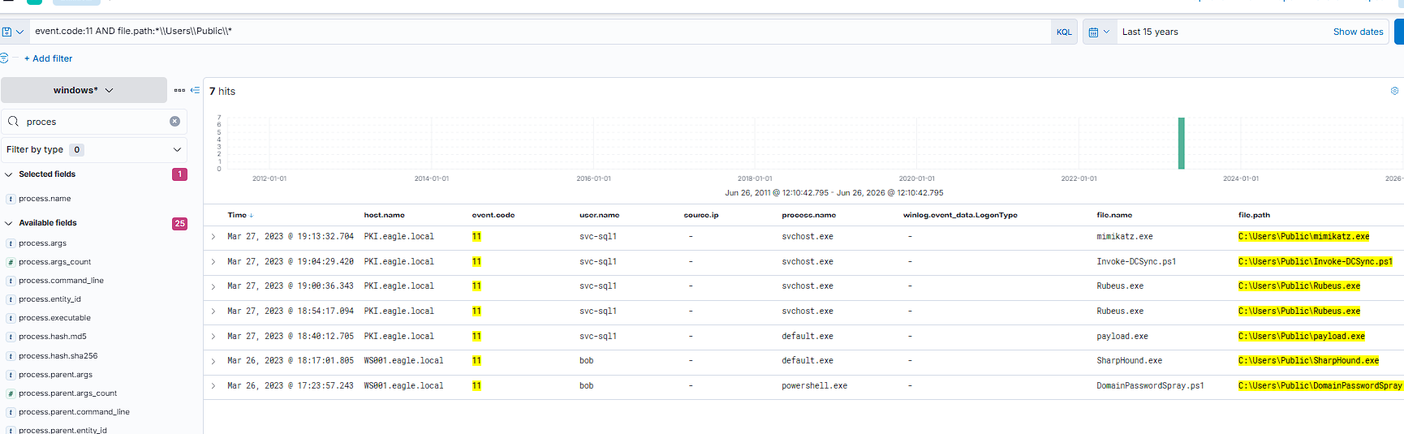The height and width of the screenshot is (434, 1404).
Task: Expand the Invoke-DCSync.ps1 event row
Action: click(x=213, y=262)
